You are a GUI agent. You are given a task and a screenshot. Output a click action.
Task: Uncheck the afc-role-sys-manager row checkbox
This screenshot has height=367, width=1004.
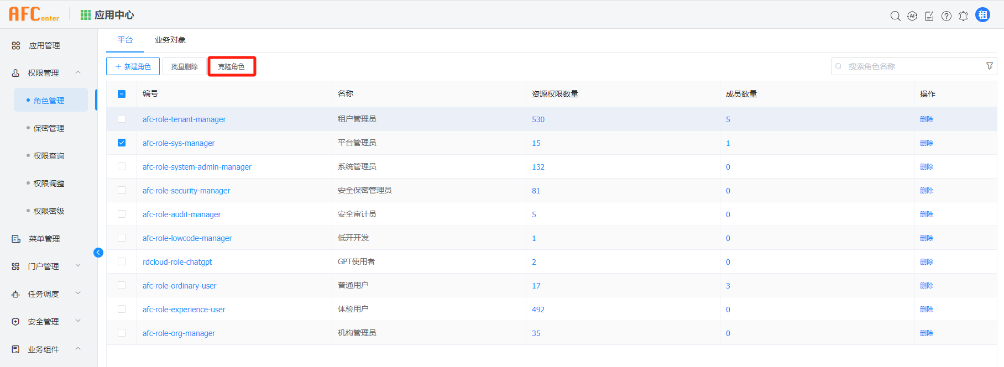(x=122, y=143)
